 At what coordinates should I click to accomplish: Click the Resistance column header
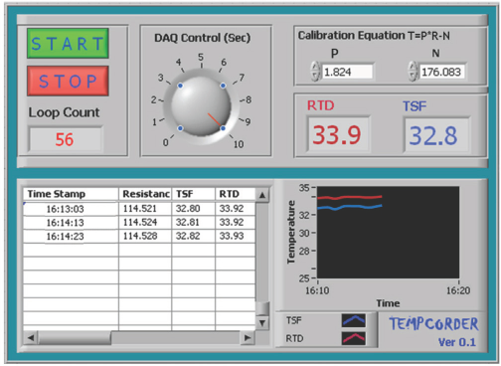pyautogui.click(x=145, y=194)
